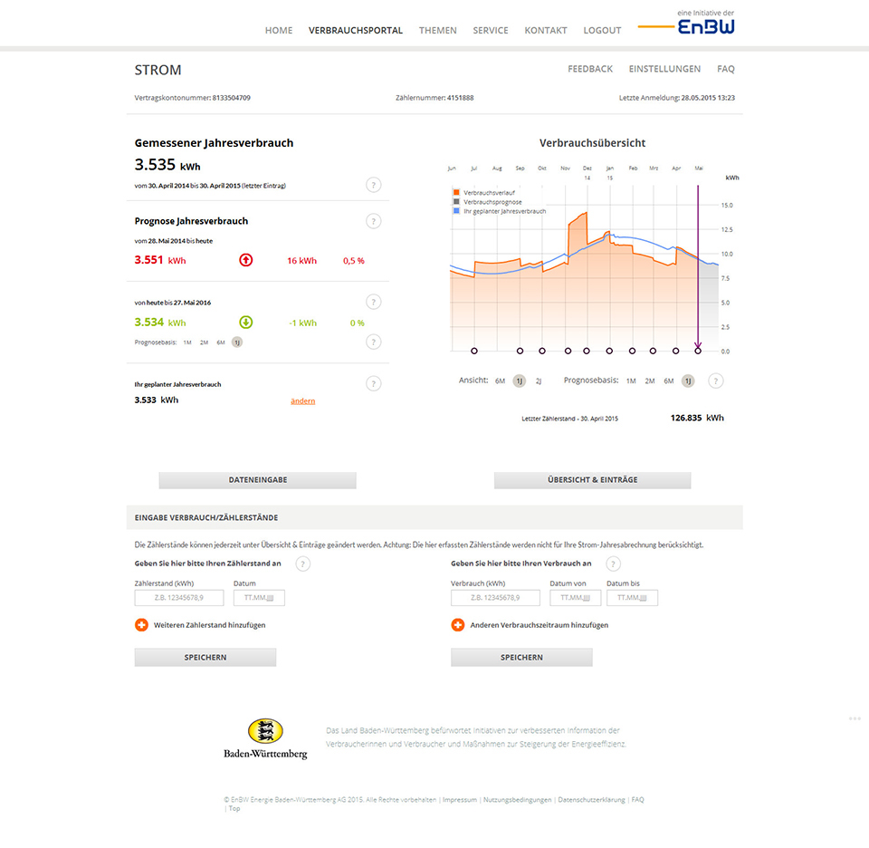The image size is (869, 848).
Task: Select 2J view under the chart
Action: click(x=539, y=381)
